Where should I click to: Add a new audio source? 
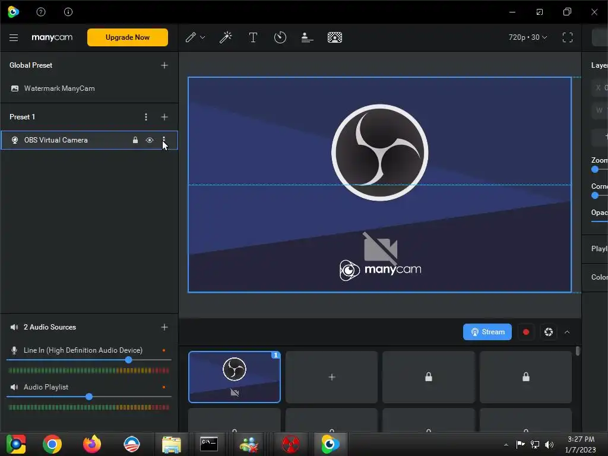tap(164, 327)
